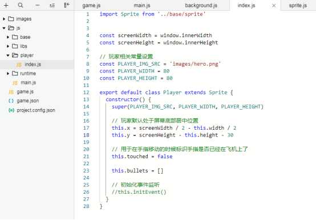The image size is (316, 220).
Task: Expand the libs folder arrow
Action: tap(8, 46)
